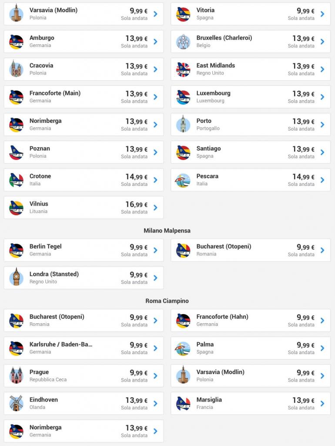The height and width of the screenshot is (446, 335).
Task: Click the Prague castle icon
Action: click(x=16, y=375)
